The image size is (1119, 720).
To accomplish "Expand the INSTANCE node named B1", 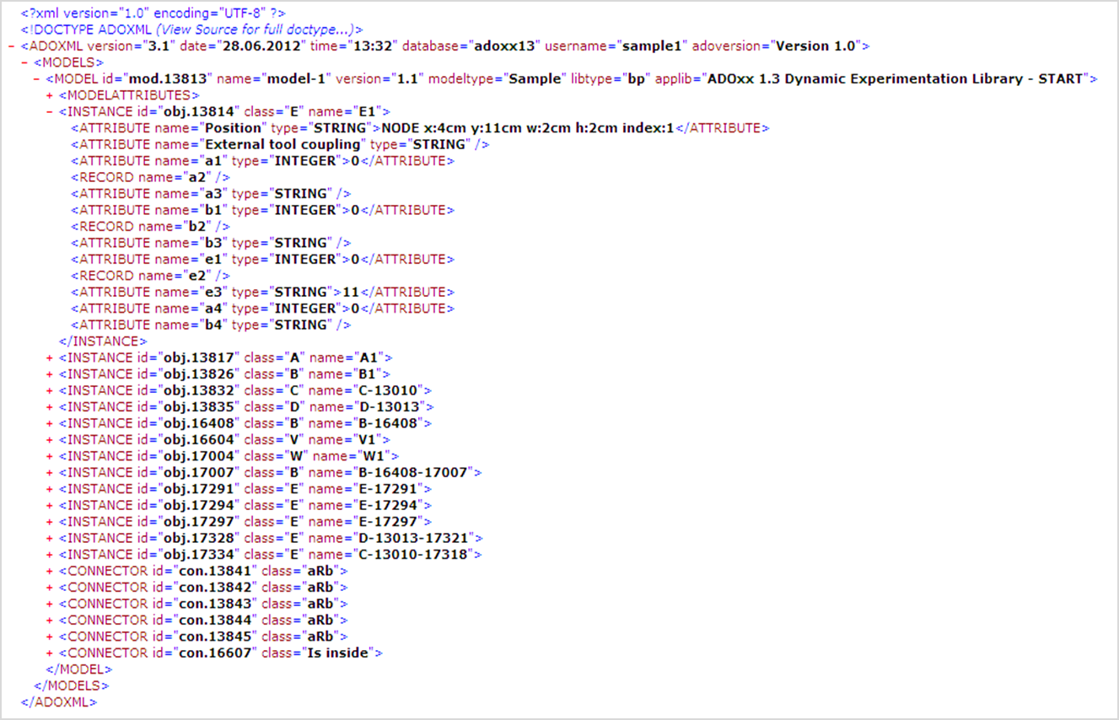I will pos(47,373).
